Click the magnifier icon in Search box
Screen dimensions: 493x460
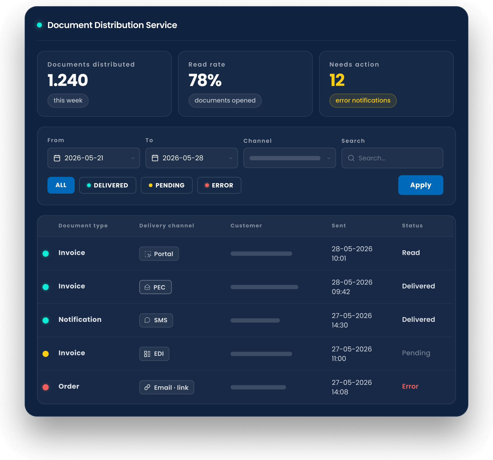click(351, 158)
